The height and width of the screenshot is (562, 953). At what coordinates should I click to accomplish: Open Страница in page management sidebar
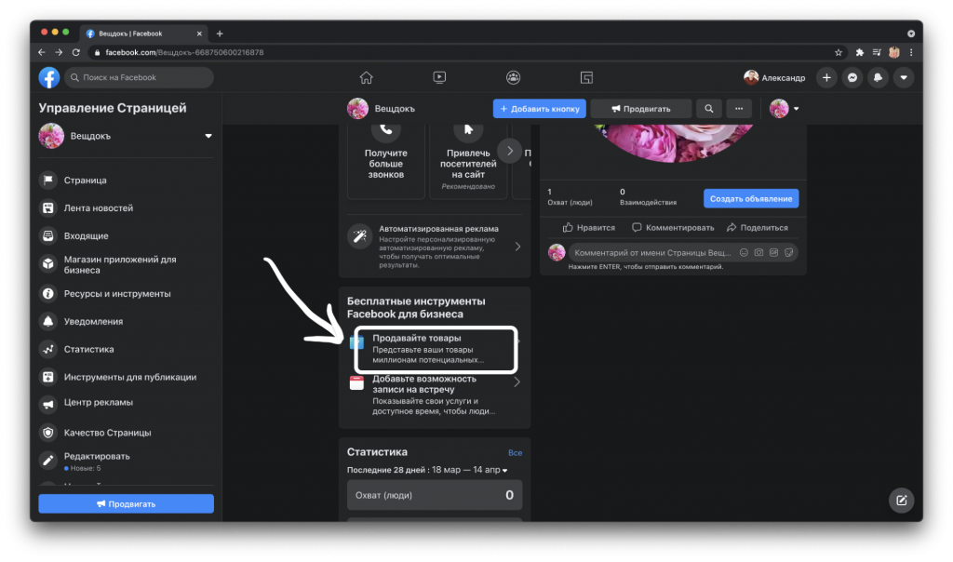click(x=126, y=180)
